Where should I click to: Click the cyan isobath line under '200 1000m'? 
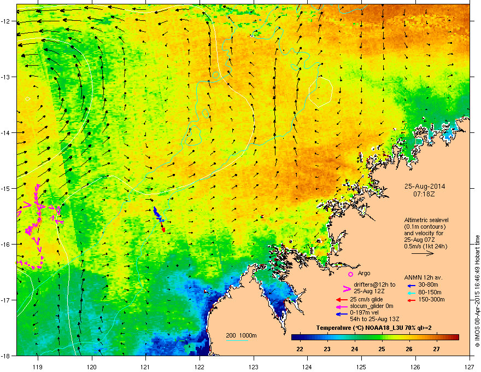coord(237,340)
